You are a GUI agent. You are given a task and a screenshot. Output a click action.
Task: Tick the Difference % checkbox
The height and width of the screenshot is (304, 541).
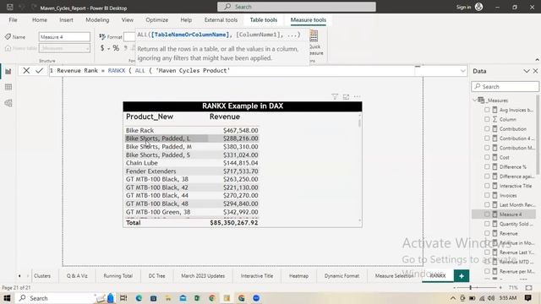click(487, 167)
